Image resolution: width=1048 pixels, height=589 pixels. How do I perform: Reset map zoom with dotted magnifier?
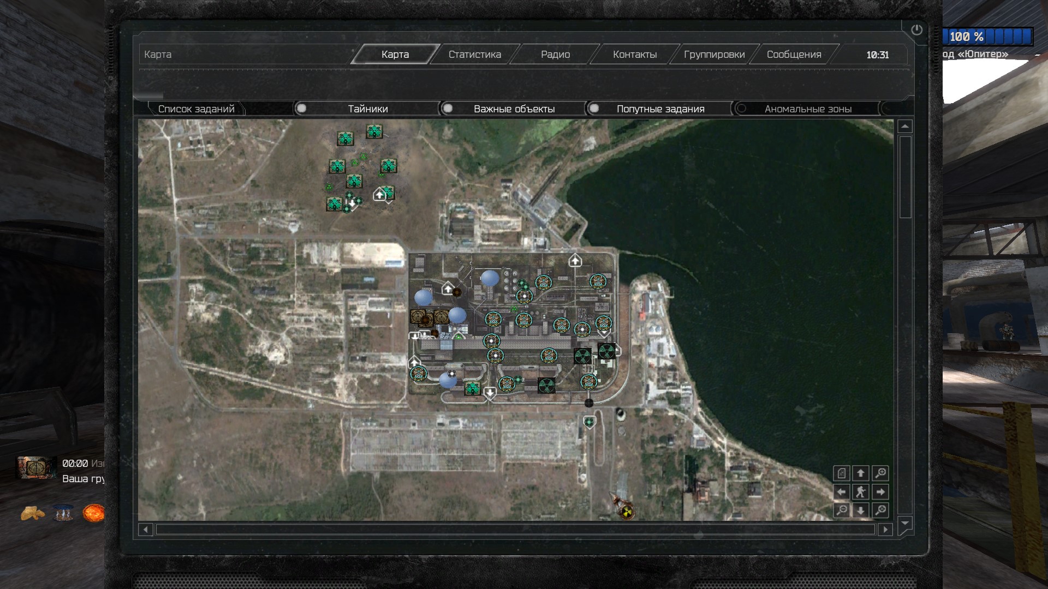click(x=880, y=510)
